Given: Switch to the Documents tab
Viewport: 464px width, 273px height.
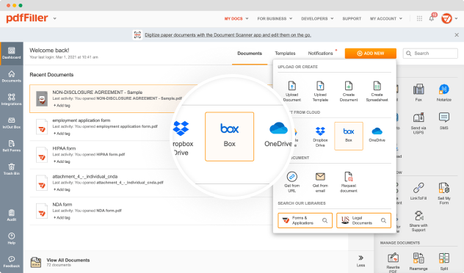Looking at the screenshot, I should 250,54.
